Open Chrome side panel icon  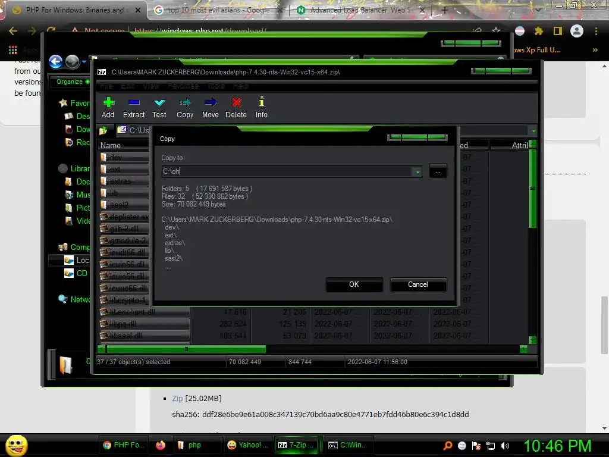click(x=558, y=31)
